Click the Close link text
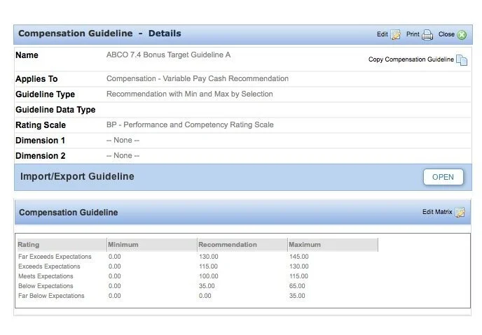Image resolution: width=482 pixels, height=335 pixels. 446,34
